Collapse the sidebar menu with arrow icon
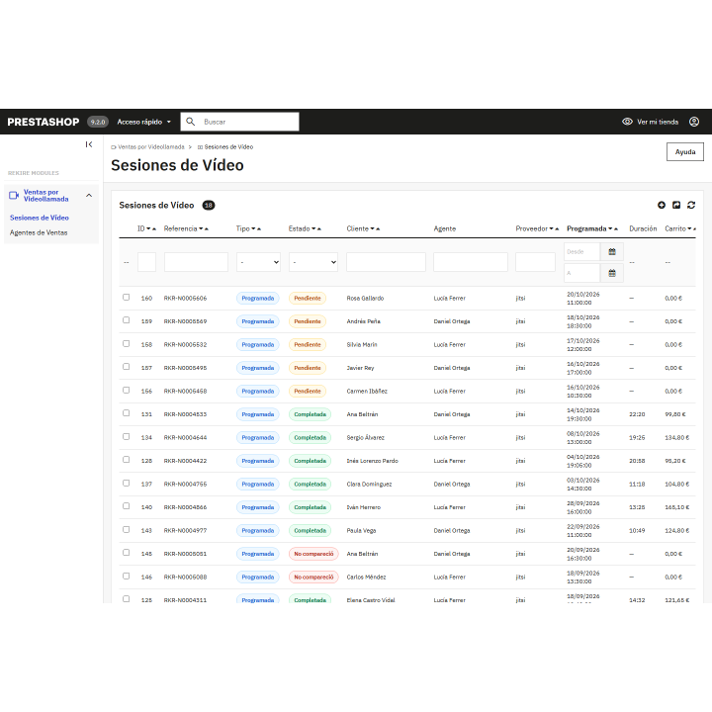 pyautogui.click(x=89, y=144)
